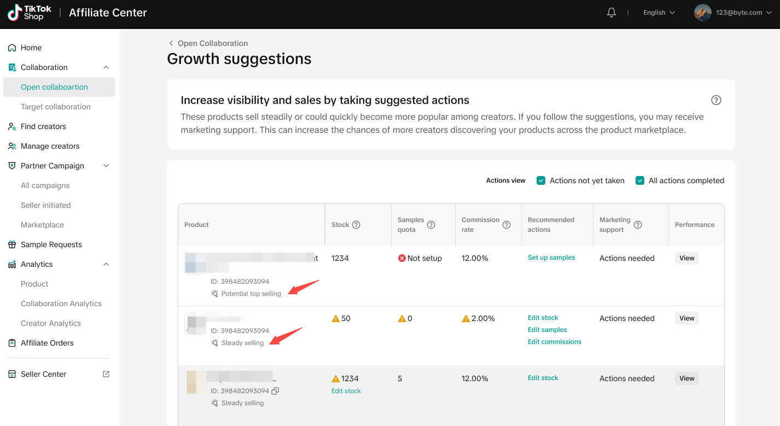The width and height of the screenshot is (780, 426).
Task: Expand the Partner Campaign section chevron
Action: tap(106, 166)
